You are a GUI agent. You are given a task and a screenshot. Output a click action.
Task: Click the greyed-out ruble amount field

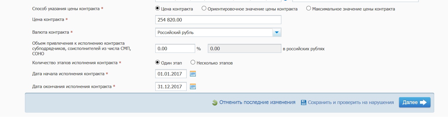click(x=244, y=49)
